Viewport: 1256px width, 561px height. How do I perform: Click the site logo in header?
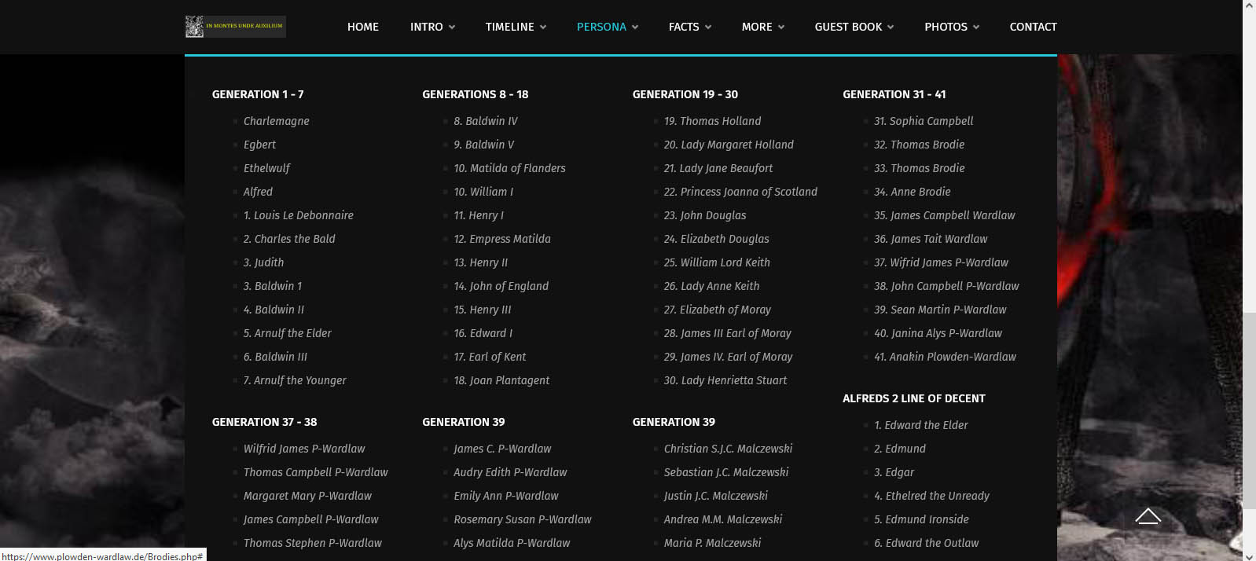click(x=235, y=27)
